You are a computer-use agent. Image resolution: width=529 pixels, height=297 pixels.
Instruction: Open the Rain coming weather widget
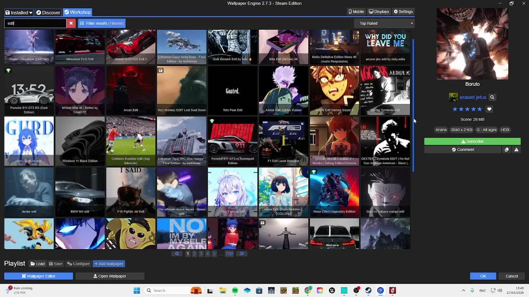pyautogui.click(x=20, y=290)
